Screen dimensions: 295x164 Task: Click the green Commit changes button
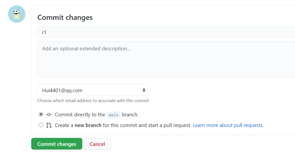(57, 144)
